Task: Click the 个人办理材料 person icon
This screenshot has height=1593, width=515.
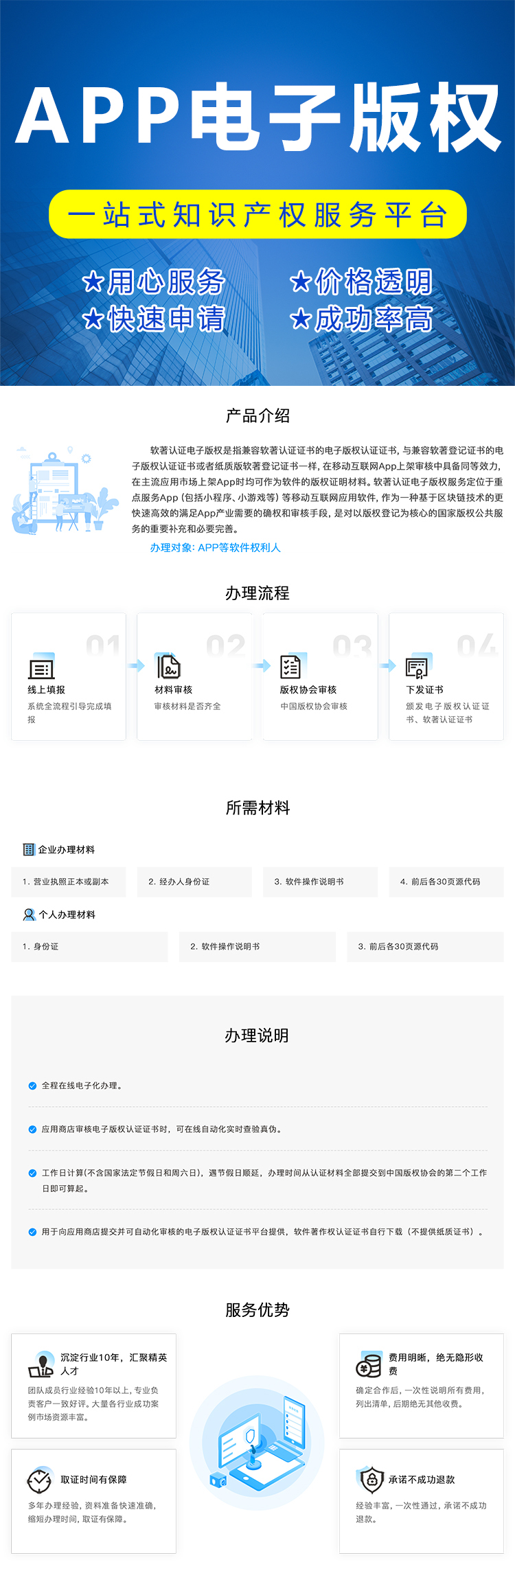Action: (29, 915)
